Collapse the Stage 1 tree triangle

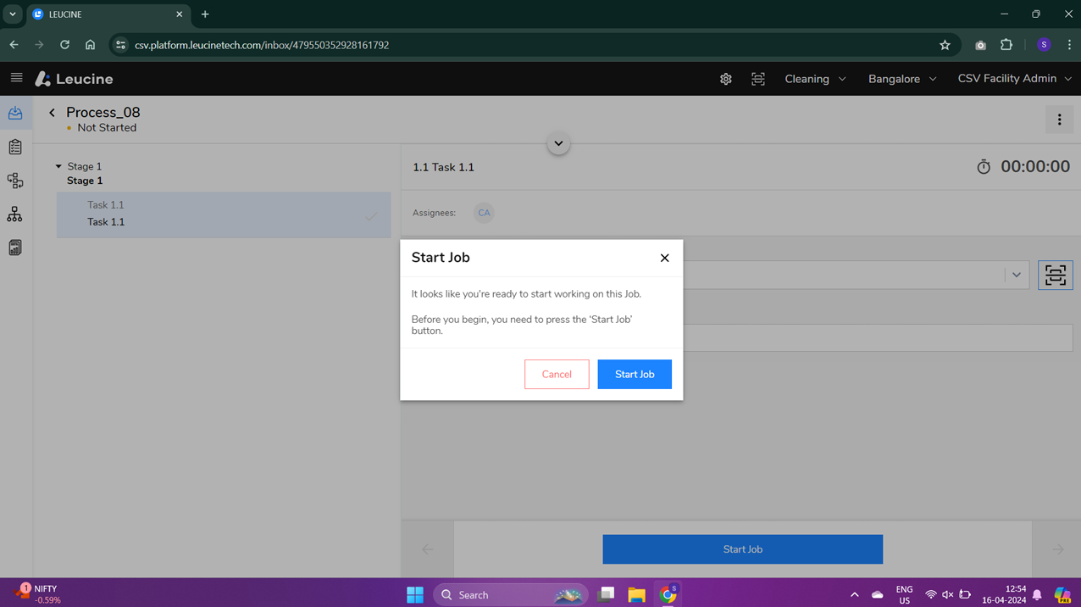tap(58, 167)
